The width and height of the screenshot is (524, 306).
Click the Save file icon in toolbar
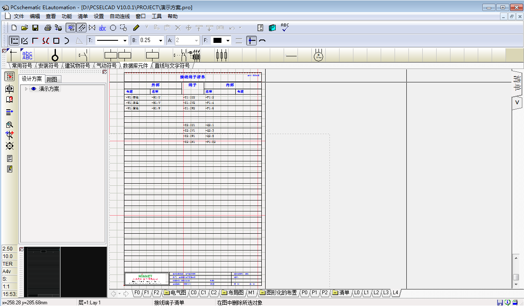[x=35, y=28]
